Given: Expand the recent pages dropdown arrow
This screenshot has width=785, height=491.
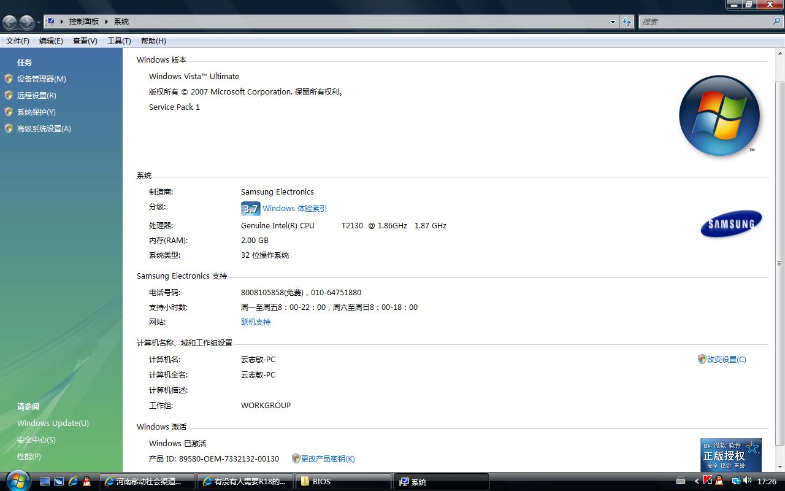Looking at the screenshot, I should 39,22.
